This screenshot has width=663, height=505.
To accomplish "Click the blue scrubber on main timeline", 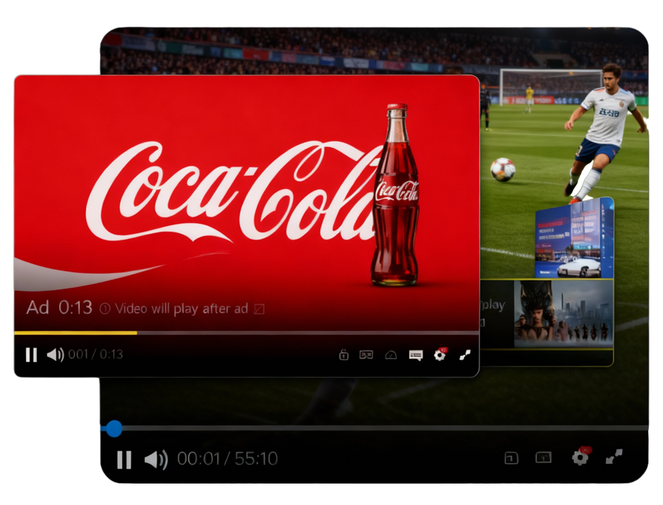I will (x=114, y=428).
